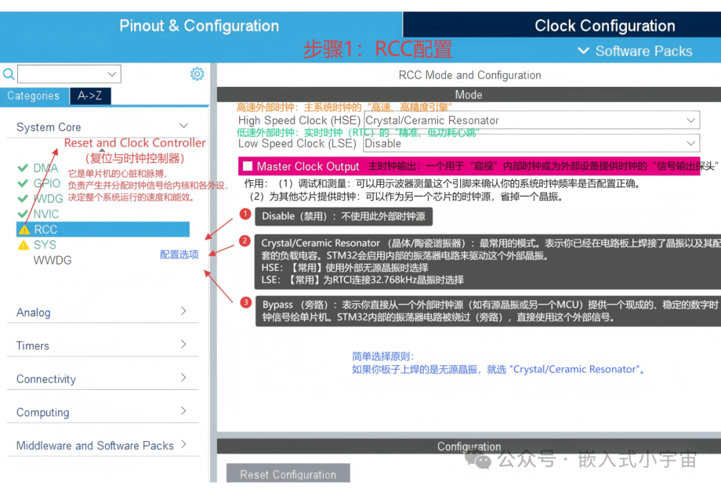
Task: Select DMA in System Core list
Action: point(45,168)
